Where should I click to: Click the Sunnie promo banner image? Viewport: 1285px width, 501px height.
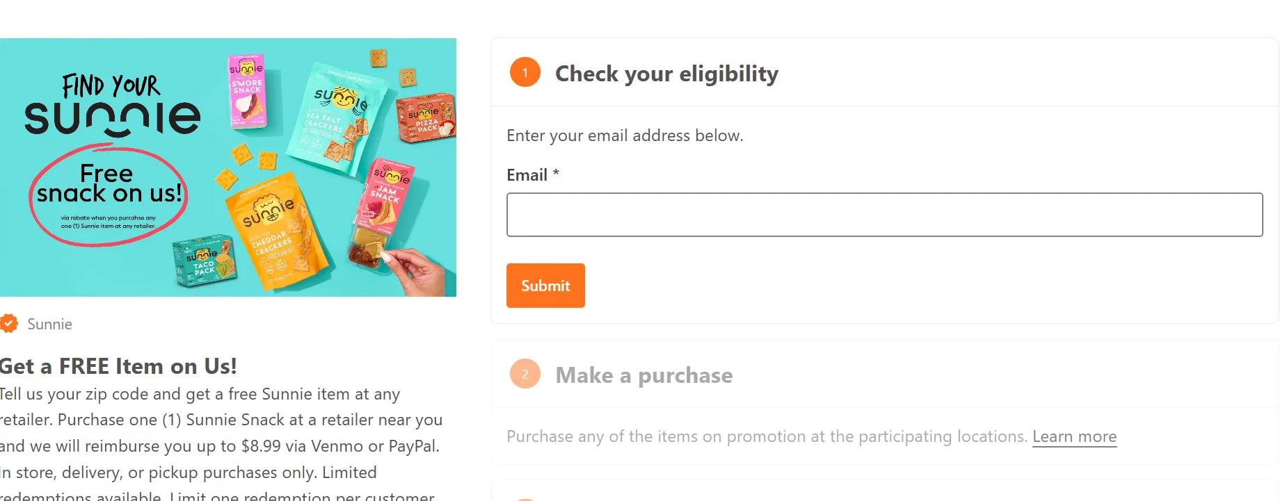coord(228,167)
